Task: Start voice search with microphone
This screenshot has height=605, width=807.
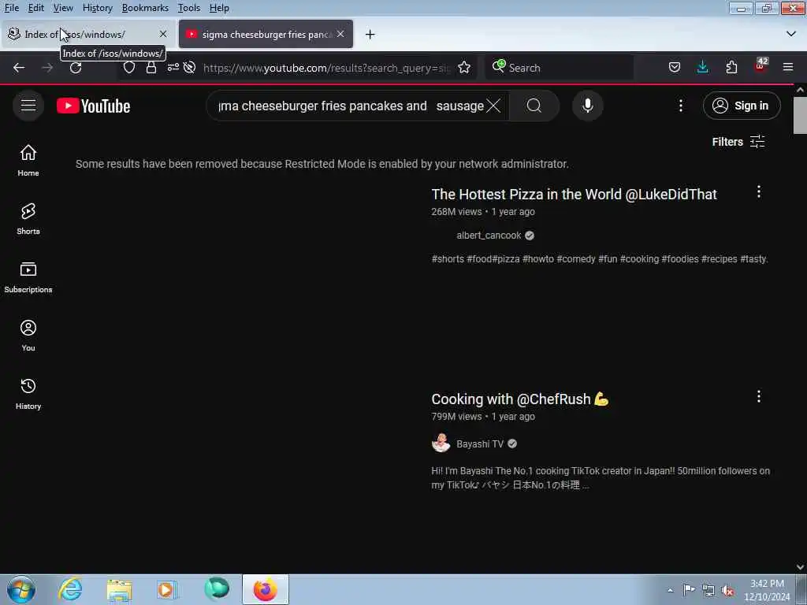Action: coord(588,106)
